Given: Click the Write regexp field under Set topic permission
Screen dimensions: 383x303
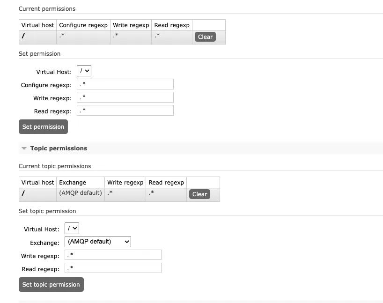Looking at the screenshot, I should (113, 254).
